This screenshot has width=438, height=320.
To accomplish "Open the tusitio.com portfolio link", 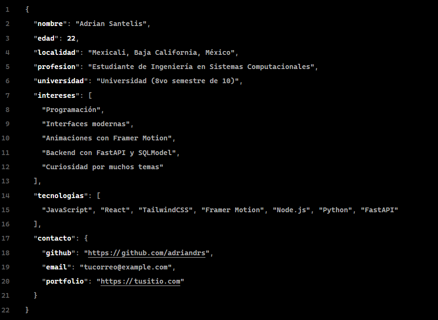I will 140,281.
